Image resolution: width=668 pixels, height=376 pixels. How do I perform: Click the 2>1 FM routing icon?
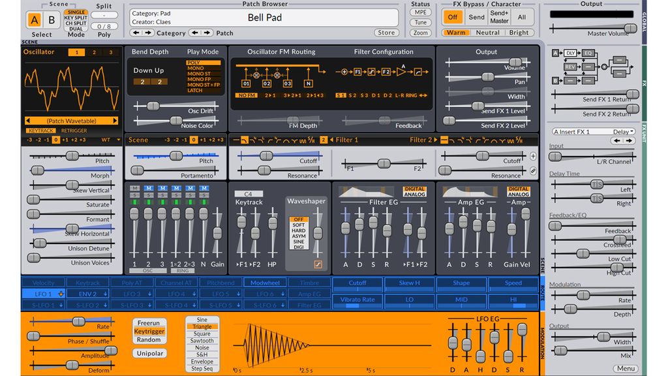(270, 95)
